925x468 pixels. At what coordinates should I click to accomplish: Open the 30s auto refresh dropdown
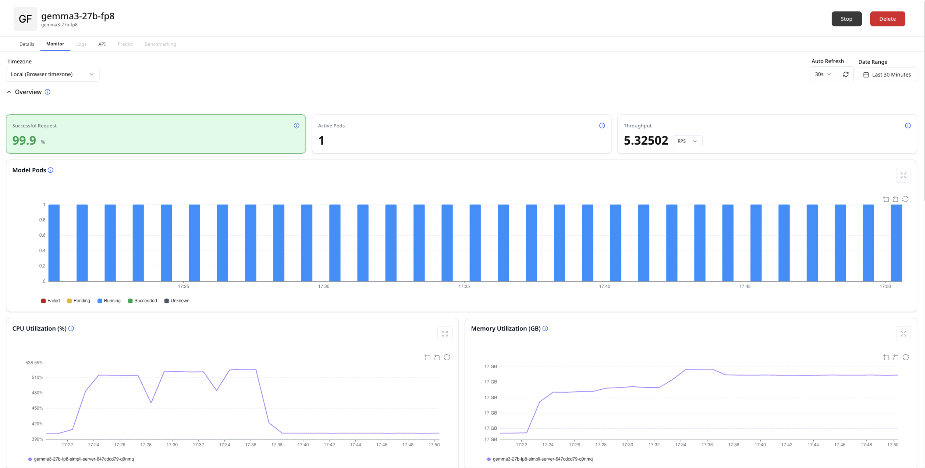pyautogui.click(x=823, y=75)
